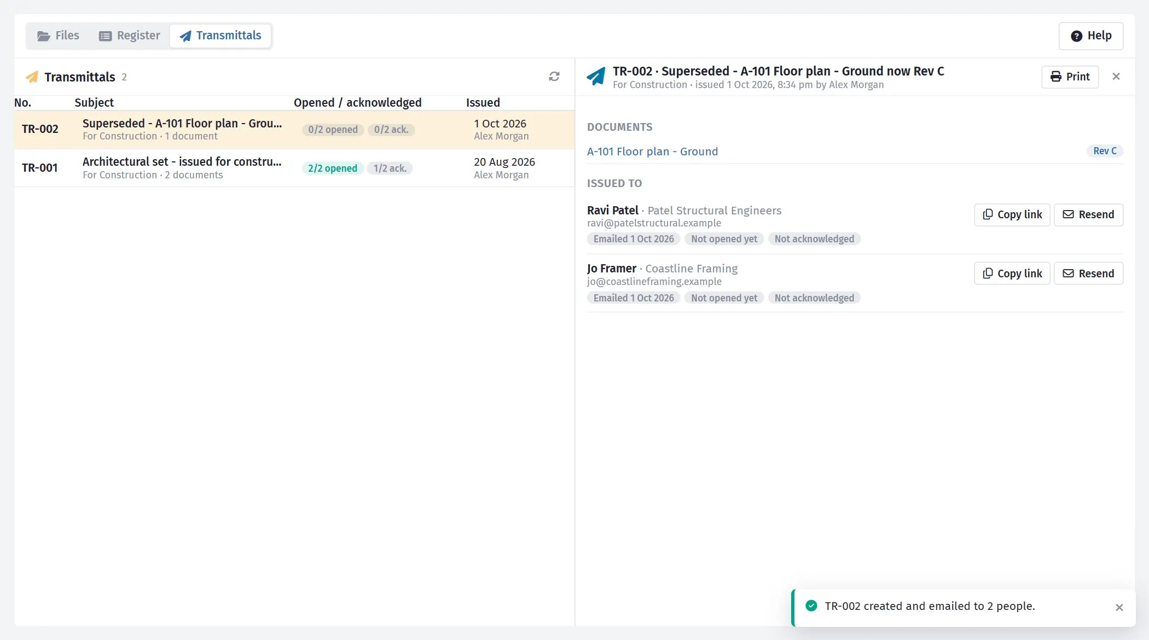The height and width of the screenshot is (640, 1149).
Task: Click the '1 Oct 2026' issued date
Action: click(500, 124)
